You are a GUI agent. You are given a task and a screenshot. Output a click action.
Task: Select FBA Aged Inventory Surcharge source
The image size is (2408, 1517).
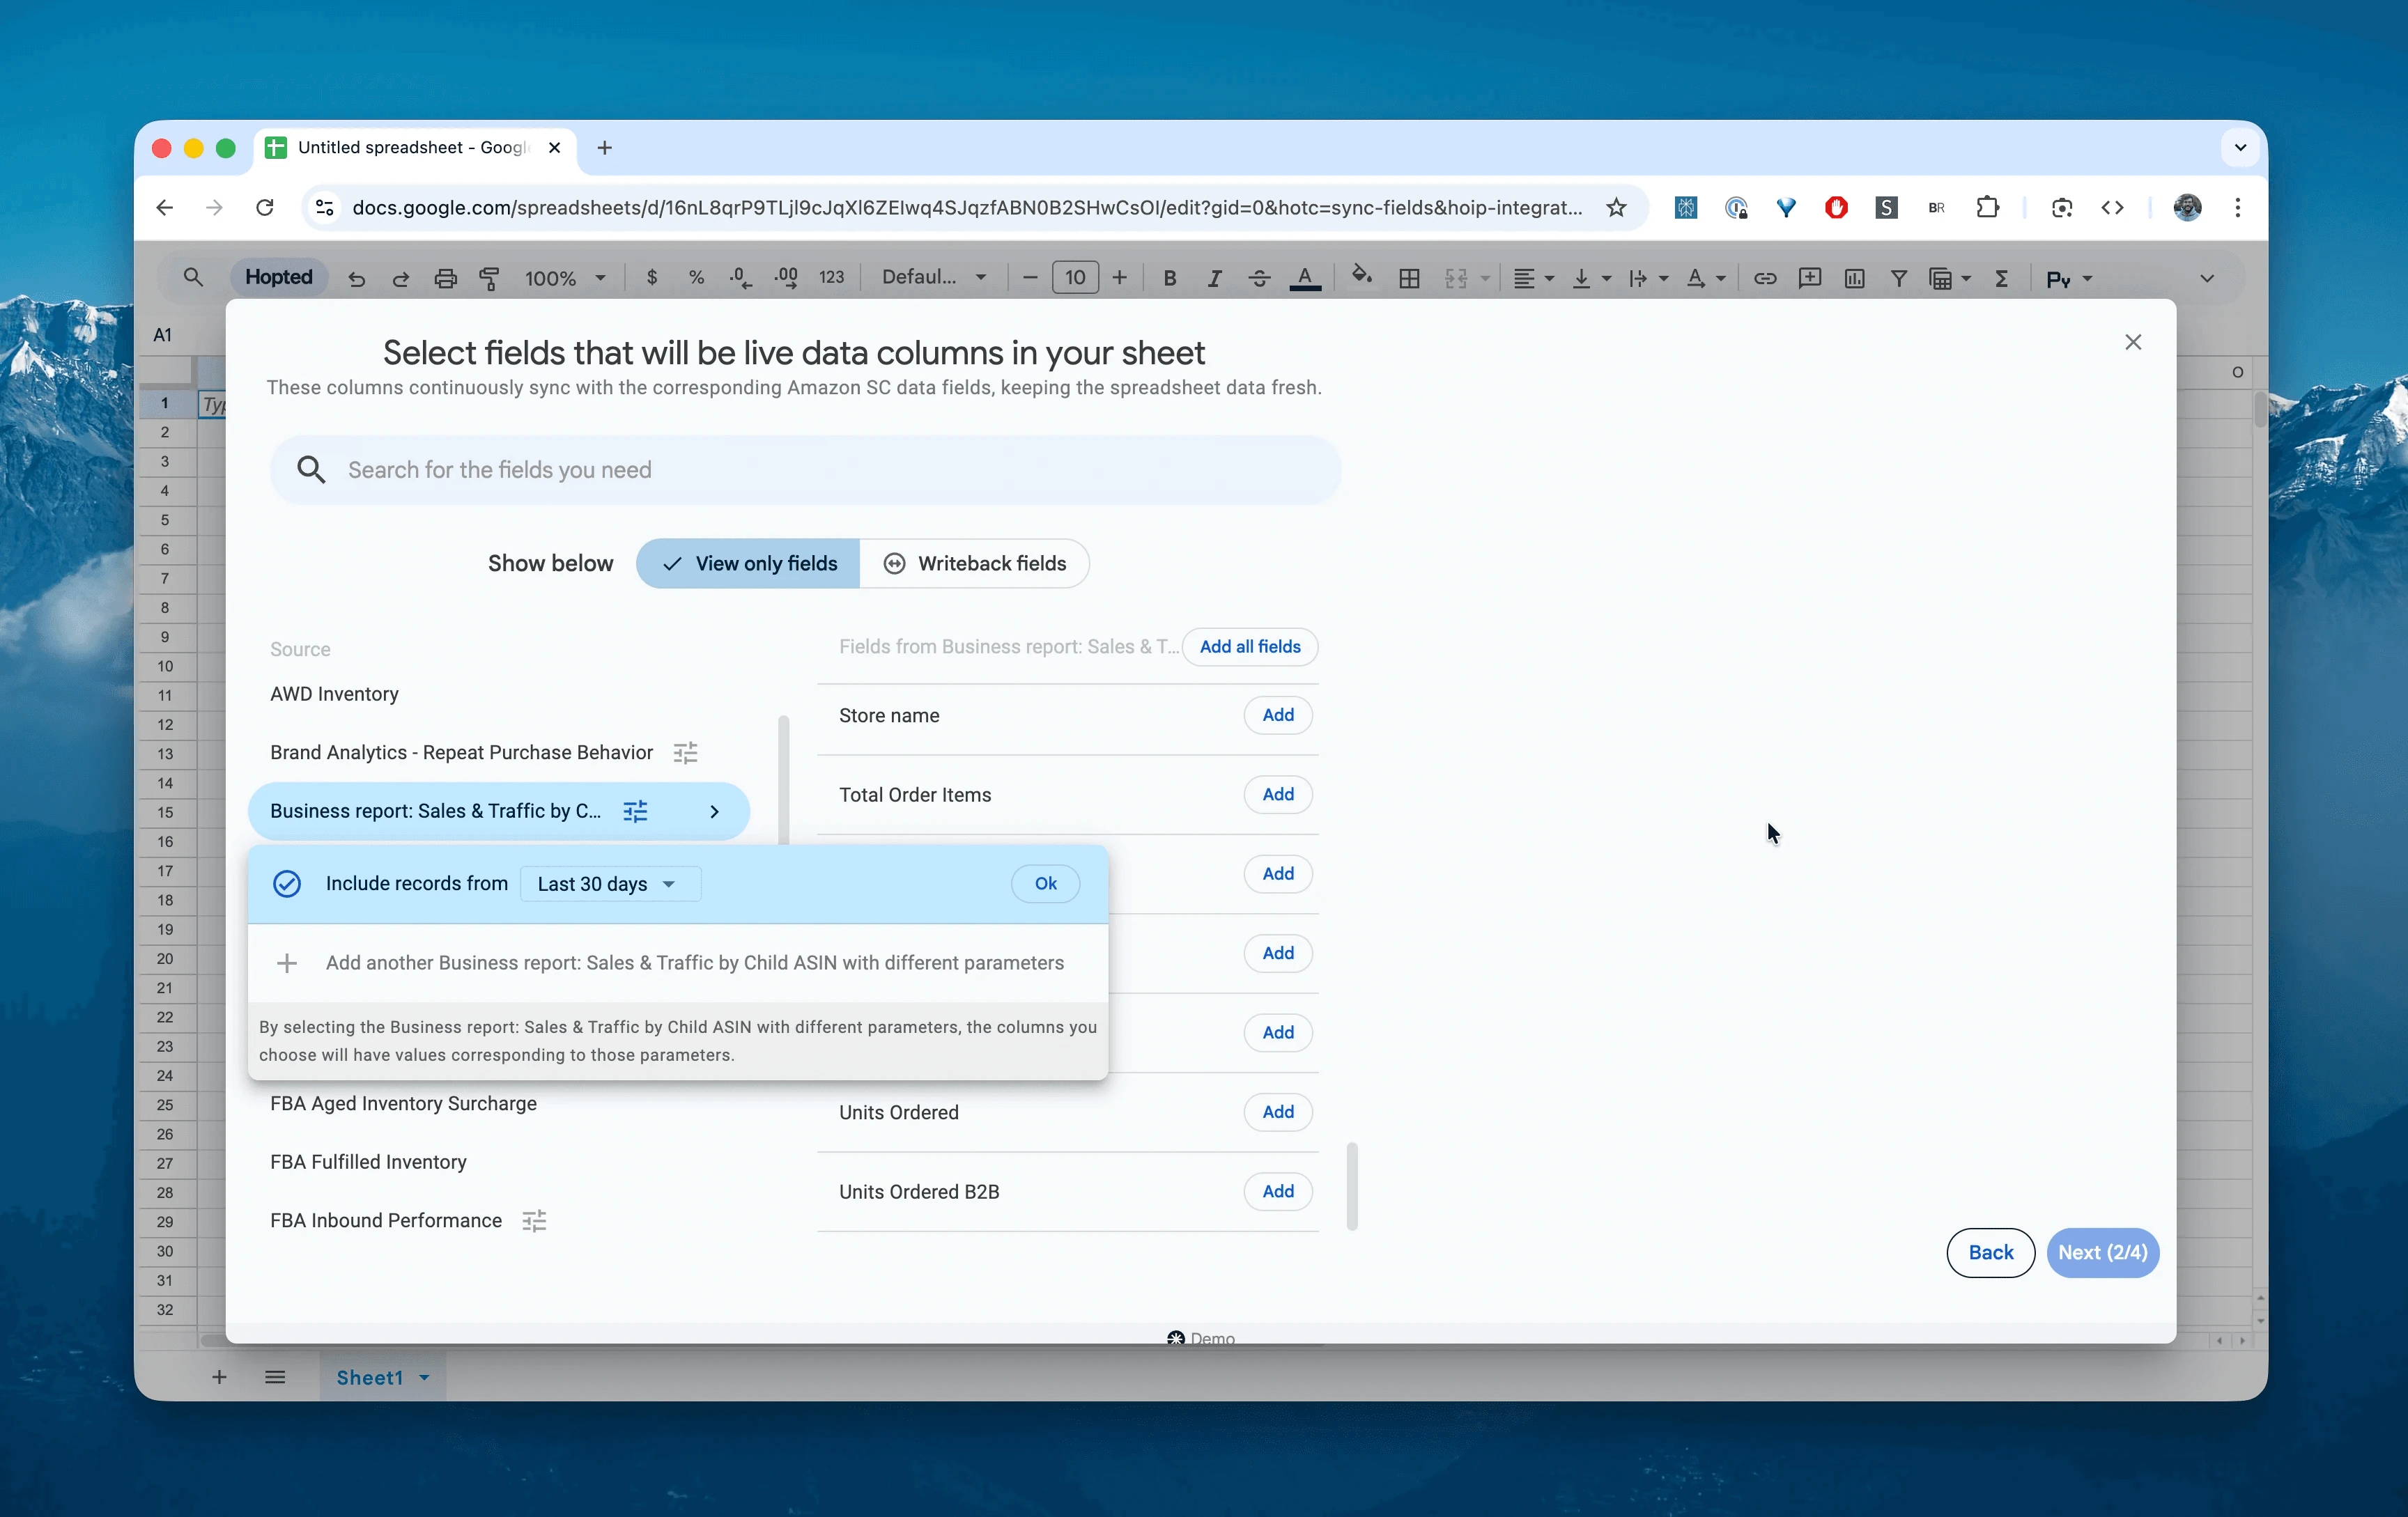[x=403, y=1103]
